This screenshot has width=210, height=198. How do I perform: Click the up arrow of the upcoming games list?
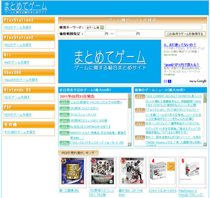[x=130, y=95]
